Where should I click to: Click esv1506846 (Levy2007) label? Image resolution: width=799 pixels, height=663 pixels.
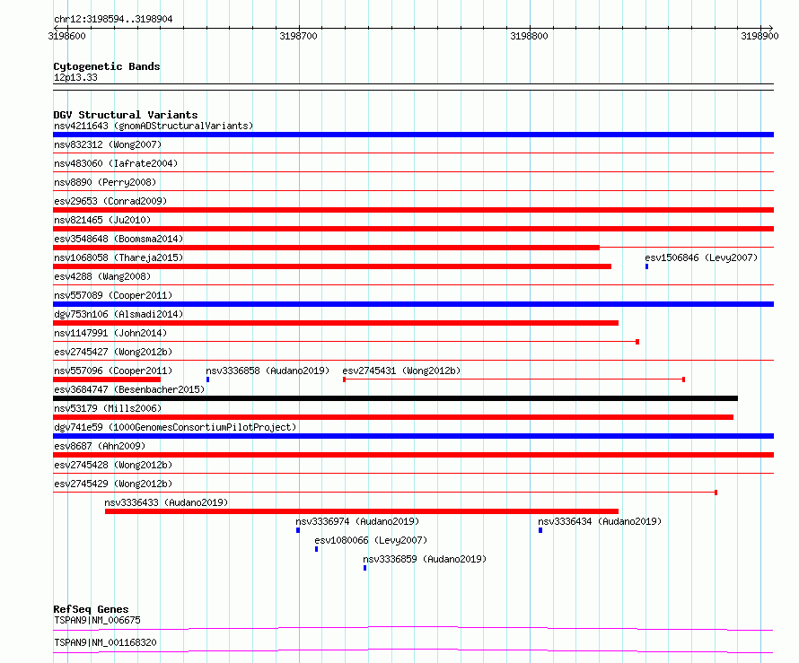(701, 257)
